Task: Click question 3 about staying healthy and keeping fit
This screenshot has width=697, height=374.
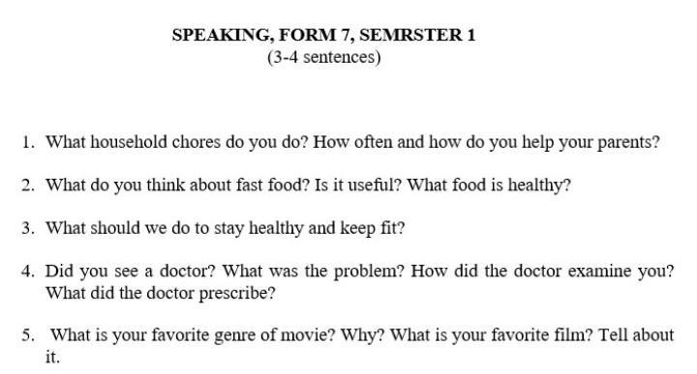Action: click(x=225, y=228)
